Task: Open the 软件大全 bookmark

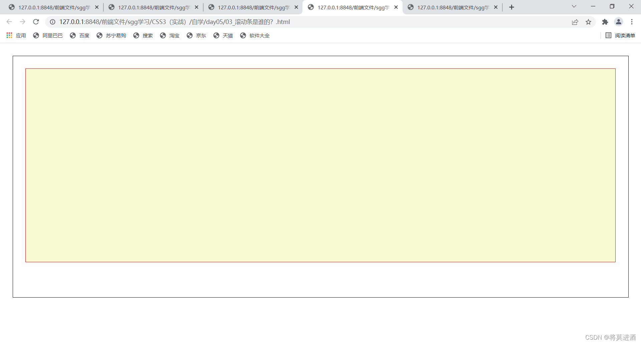Action: tap(255, 35)
